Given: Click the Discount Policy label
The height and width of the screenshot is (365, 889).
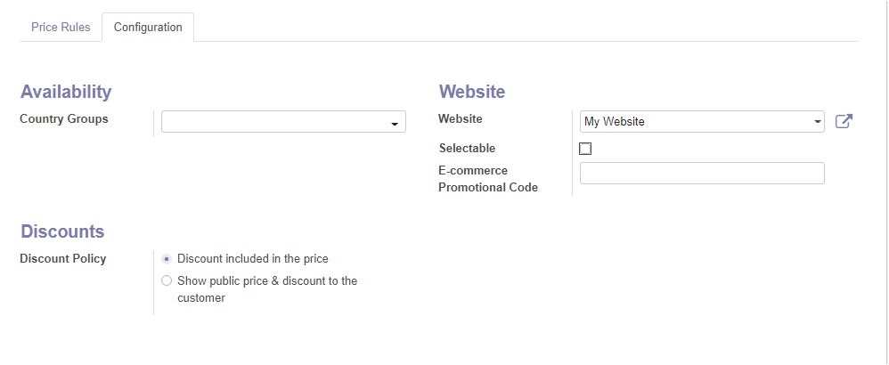Looking at the screenshot, I should coord(63,258).
